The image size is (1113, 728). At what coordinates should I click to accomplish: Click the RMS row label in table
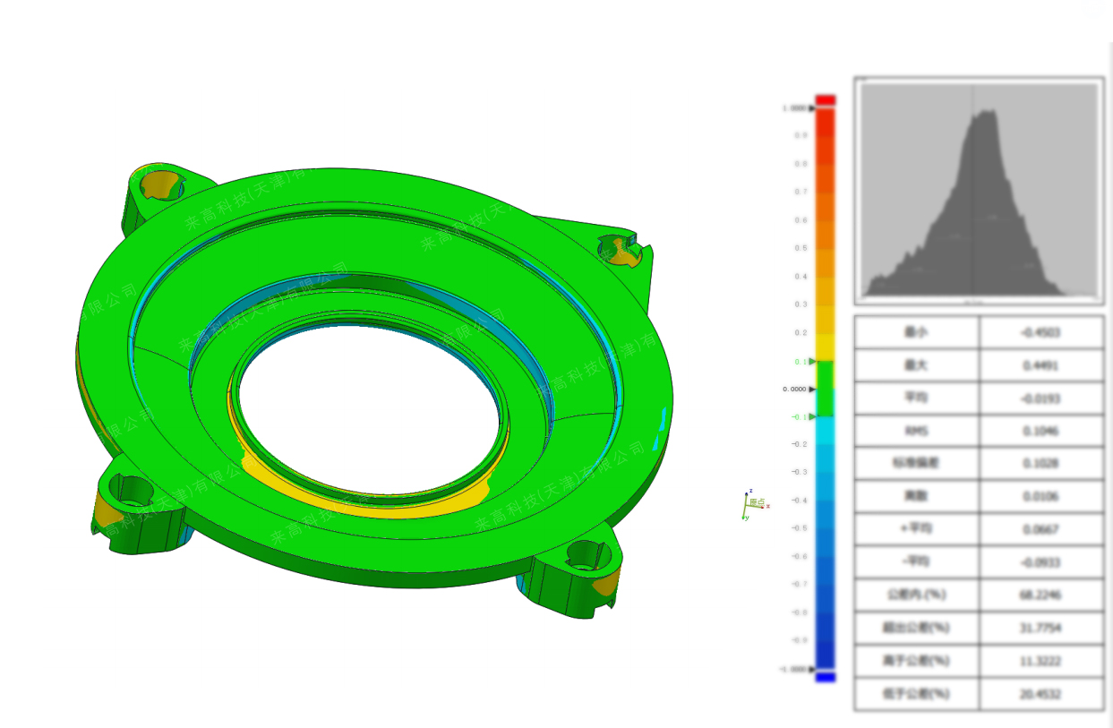pos(916,431)
